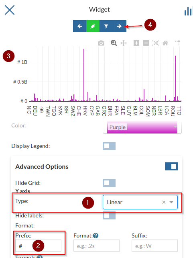The width and height of the screenshot is (193, 258).
Task: Click the Prefix input field
Action: (x=38, y=246)
